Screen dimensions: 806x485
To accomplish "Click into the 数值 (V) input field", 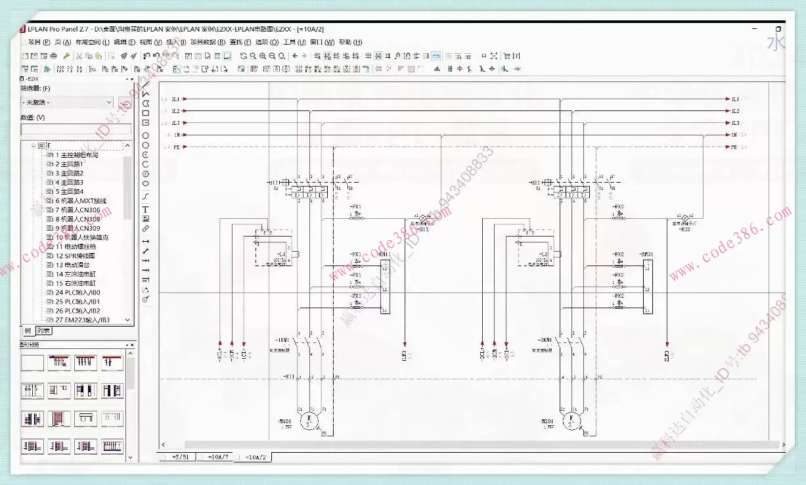I will [76, 129].
